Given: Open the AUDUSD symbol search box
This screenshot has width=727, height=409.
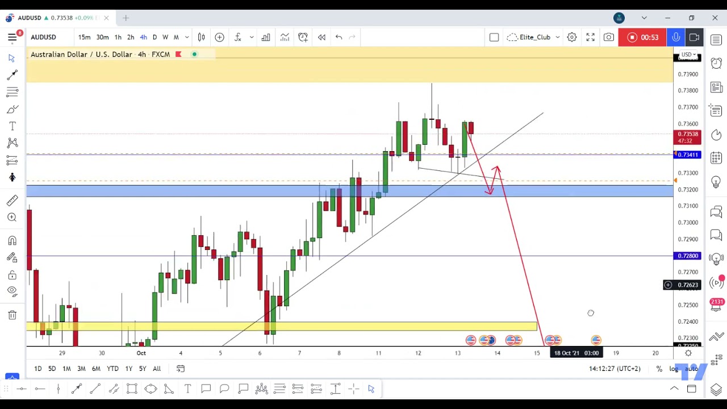Looking at the screenshot, I should [44, 37].
